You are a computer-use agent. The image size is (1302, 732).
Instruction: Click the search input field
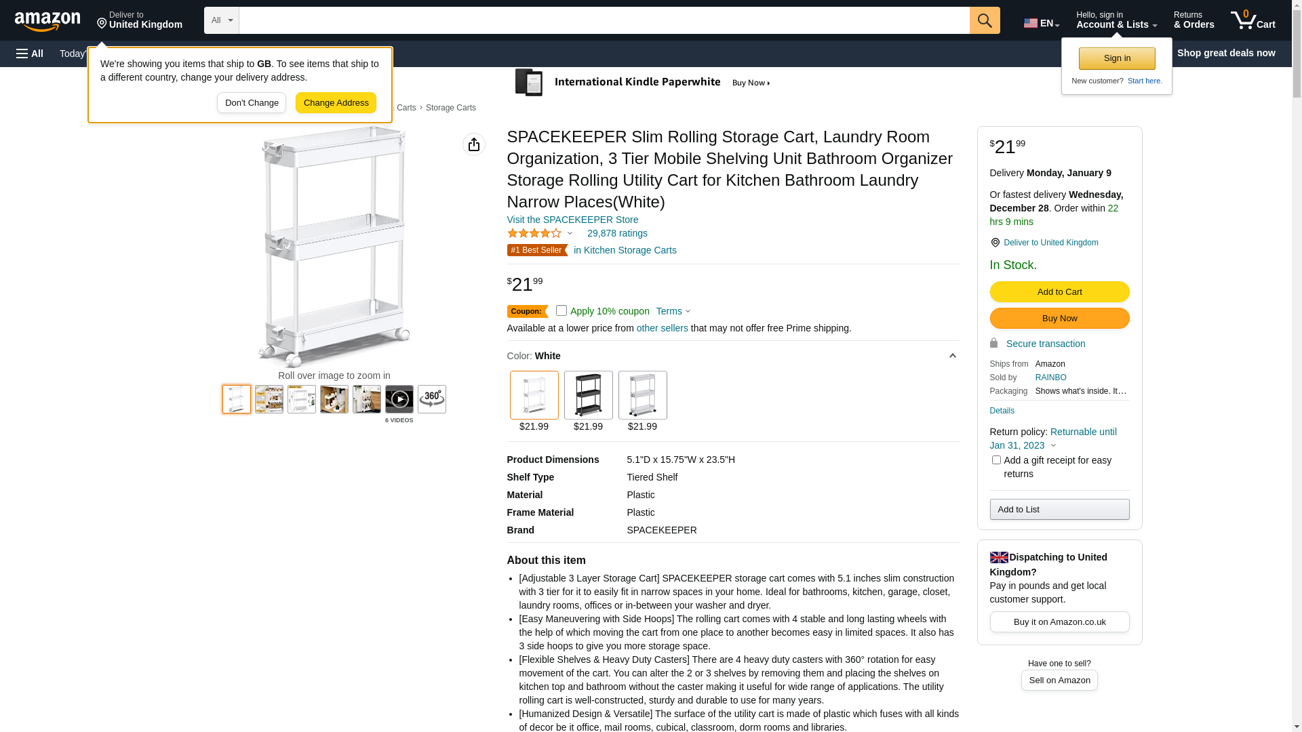coord(604,20)
